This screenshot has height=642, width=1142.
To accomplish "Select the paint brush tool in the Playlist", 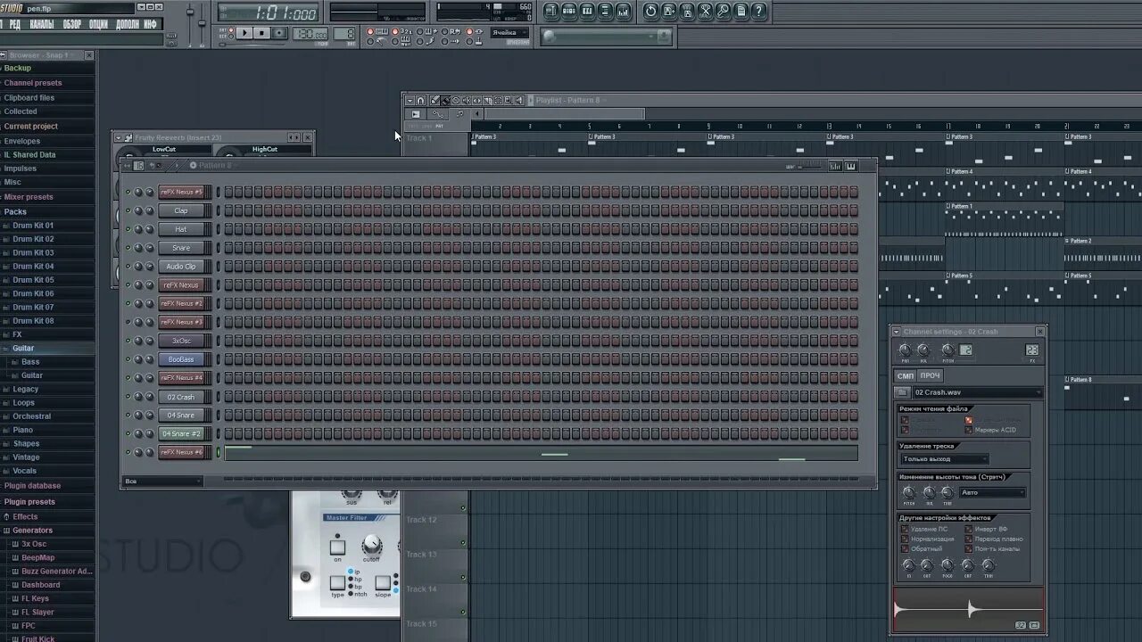I will [x=445, y=100].
